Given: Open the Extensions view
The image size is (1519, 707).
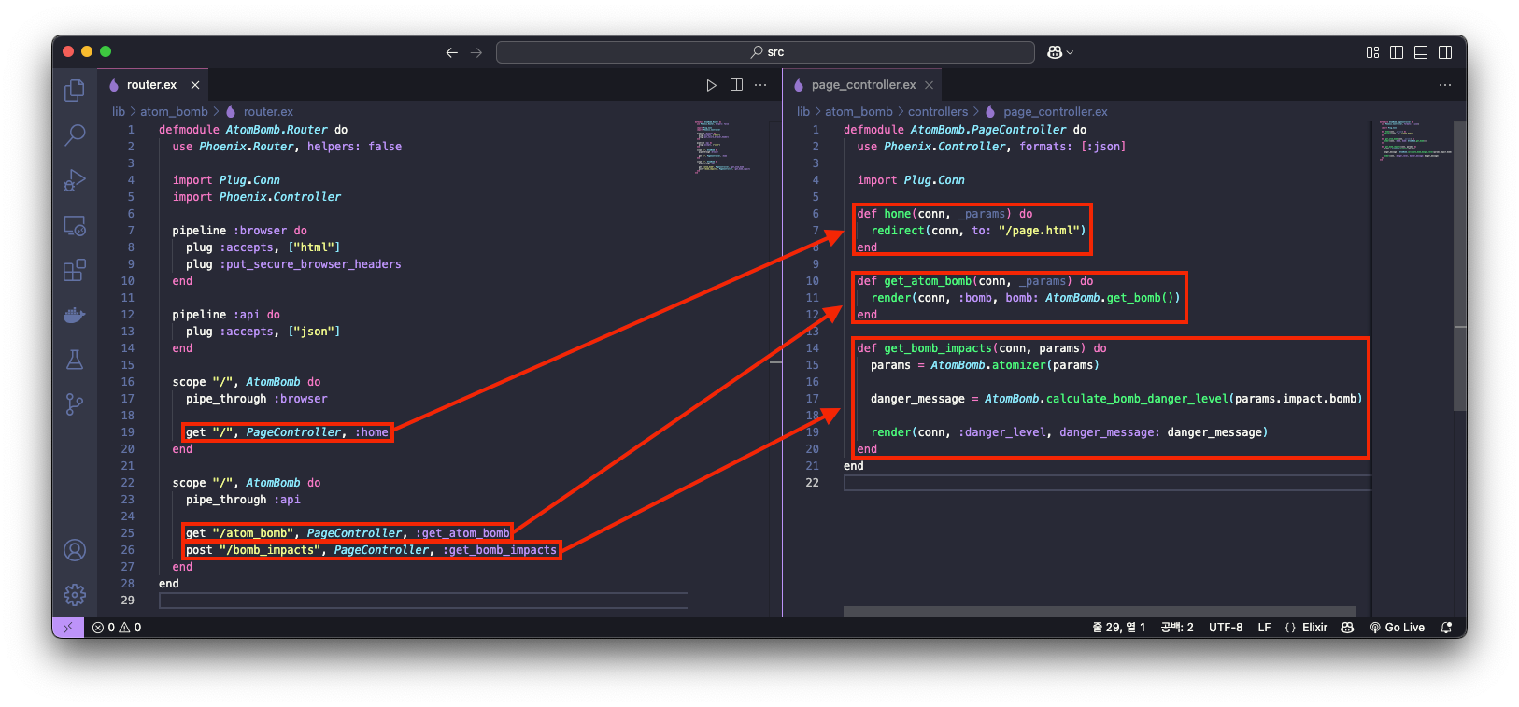Looking at the screenshot, I should [x=75, y=270].
